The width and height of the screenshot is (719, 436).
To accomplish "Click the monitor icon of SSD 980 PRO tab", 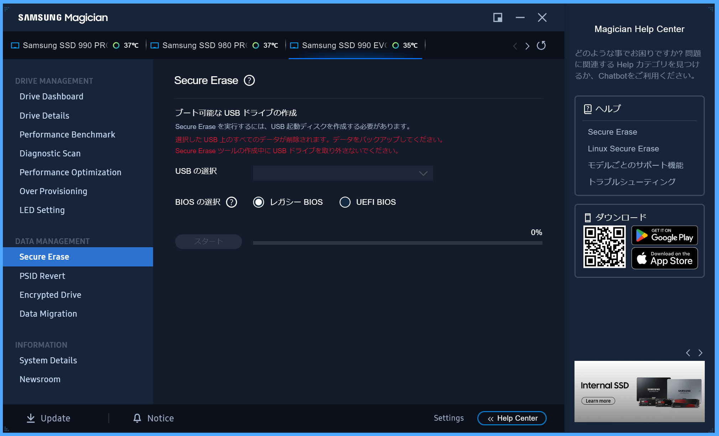I will tap(154, 46).
